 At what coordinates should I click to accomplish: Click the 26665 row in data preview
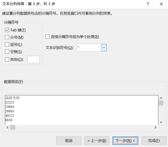(x=10, y=111)
